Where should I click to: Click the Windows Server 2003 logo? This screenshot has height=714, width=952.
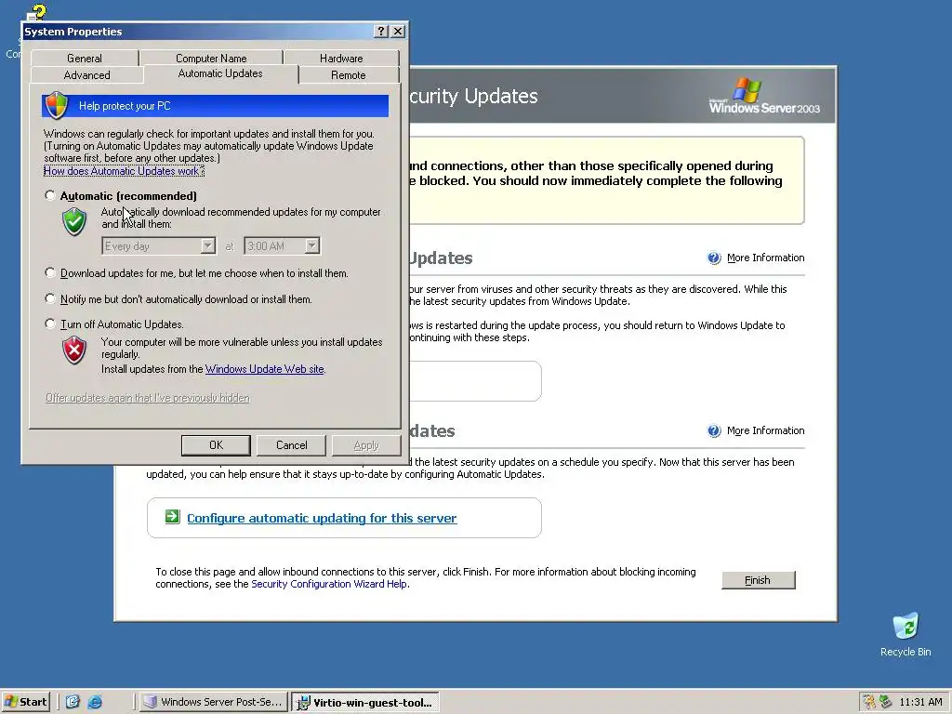point(764,96)
